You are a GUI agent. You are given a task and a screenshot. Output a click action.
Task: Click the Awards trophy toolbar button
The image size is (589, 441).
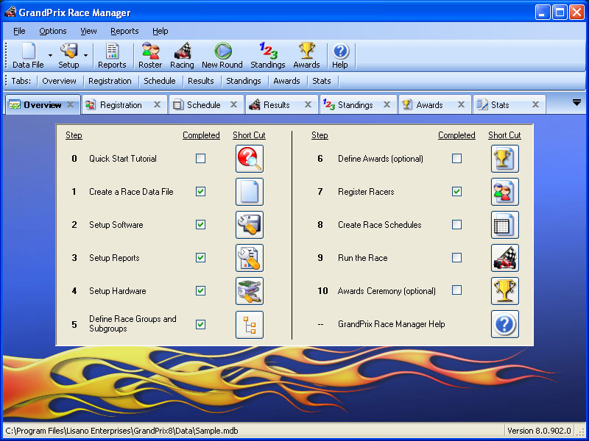pos(306,56)
